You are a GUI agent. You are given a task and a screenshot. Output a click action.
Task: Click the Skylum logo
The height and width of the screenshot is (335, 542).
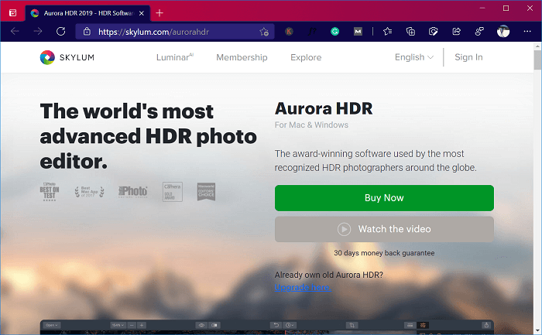click(67, 57)
